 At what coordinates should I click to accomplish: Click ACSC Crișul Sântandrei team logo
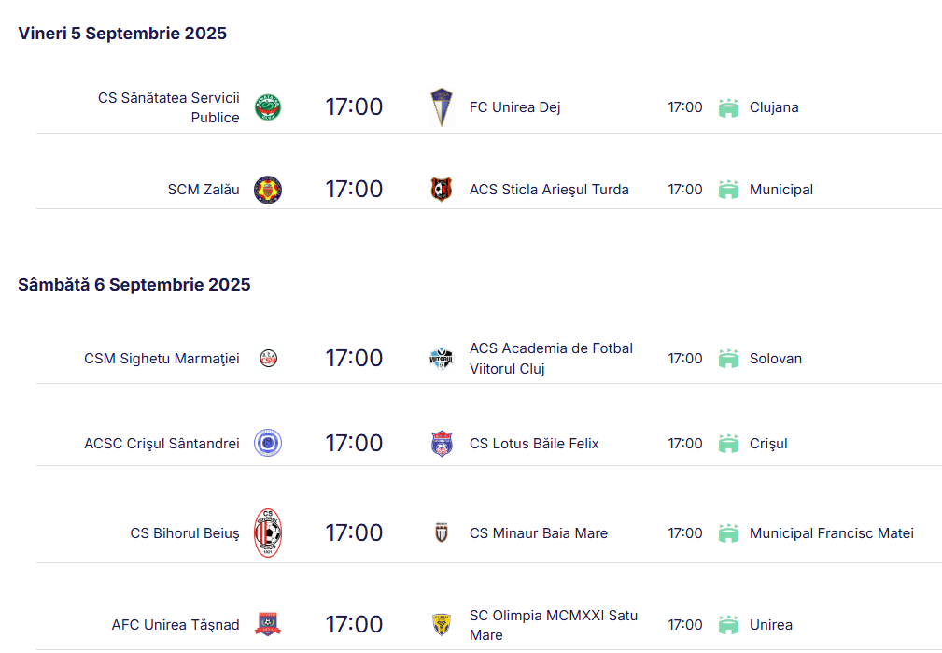coord(268,444)
